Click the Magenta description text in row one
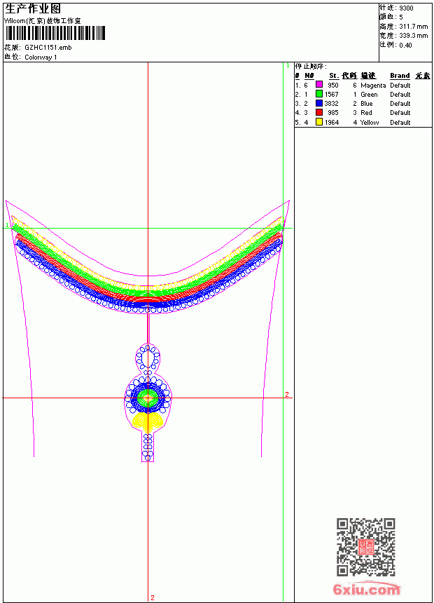 (373, 86)
